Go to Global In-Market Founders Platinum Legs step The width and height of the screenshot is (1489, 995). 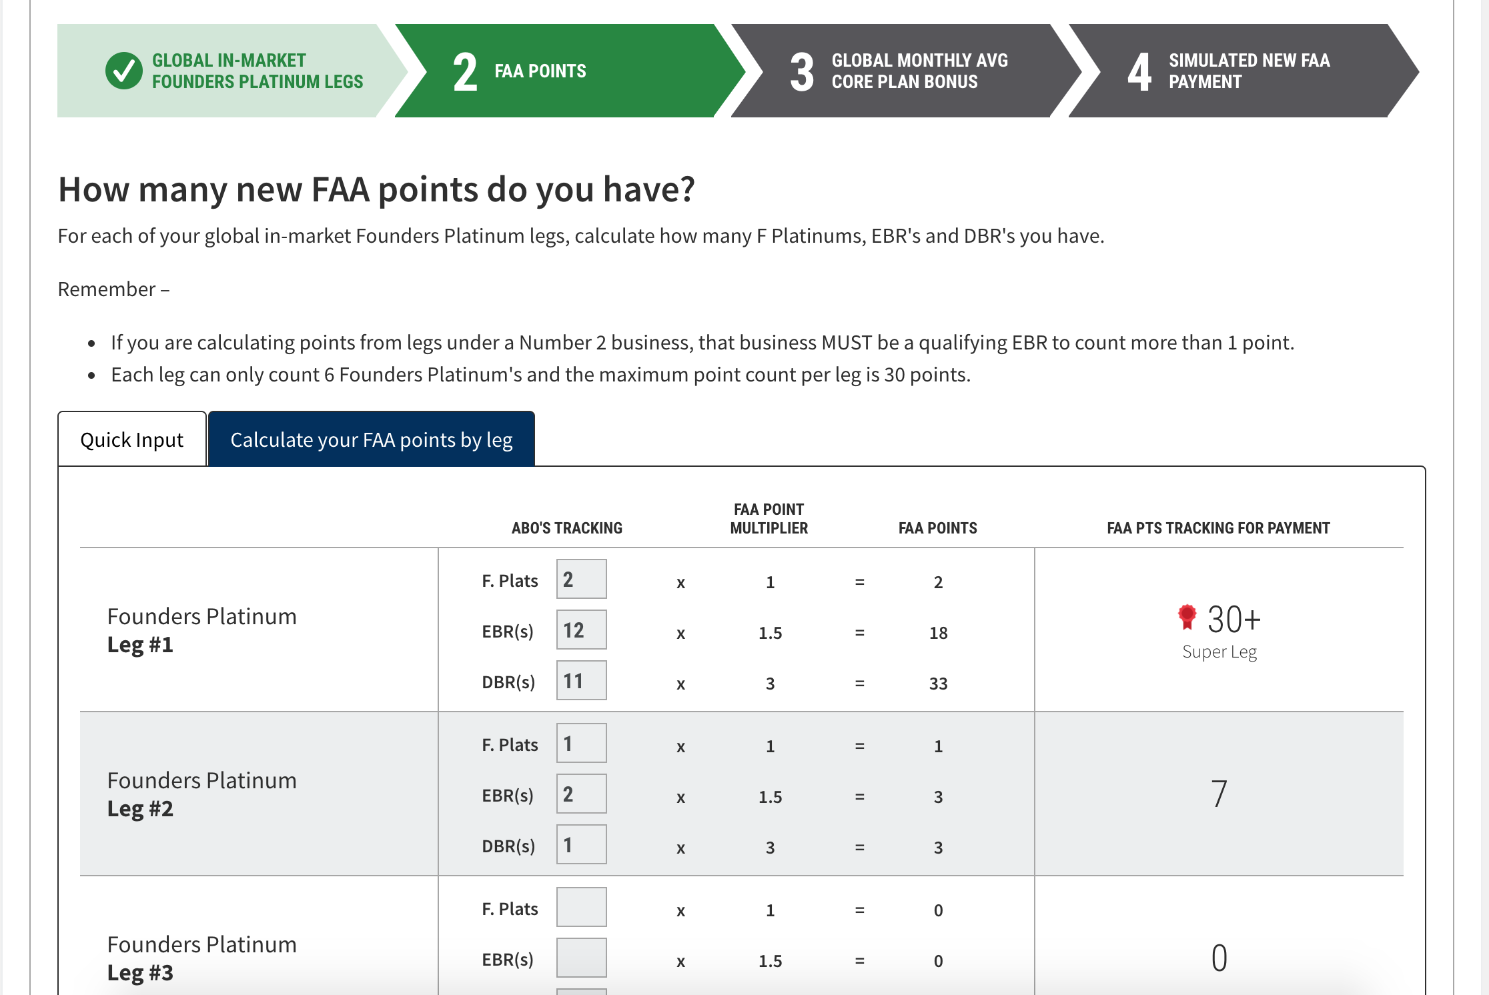[x=257, y=71]
